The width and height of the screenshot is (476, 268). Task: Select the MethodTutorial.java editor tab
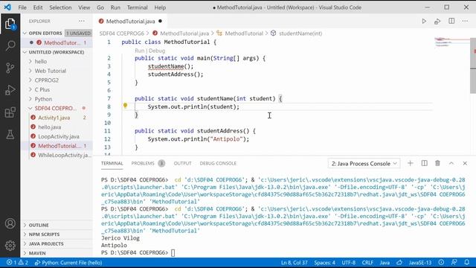tap(130, 22)
